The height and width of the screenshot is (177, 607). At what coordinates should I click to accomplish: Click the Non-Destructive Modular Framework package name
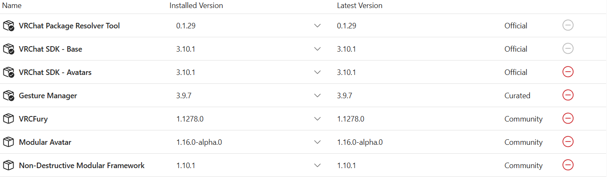[x=82, y=166]
